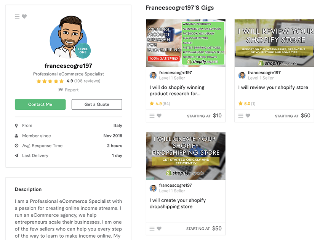The height and width of the screenshot is (240, 320).
Task: Open 'I will review your shopify store' title link
Action: [273, 87]
